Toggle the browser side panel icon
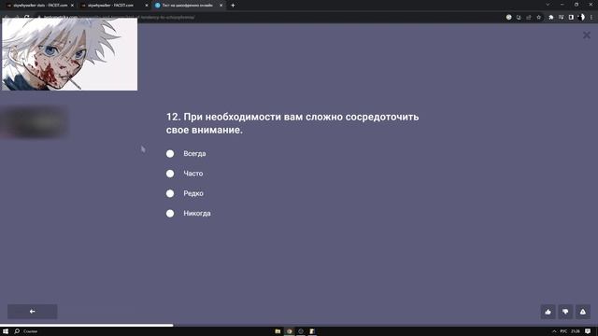This screenshot has width=598, height=336. 571,17
